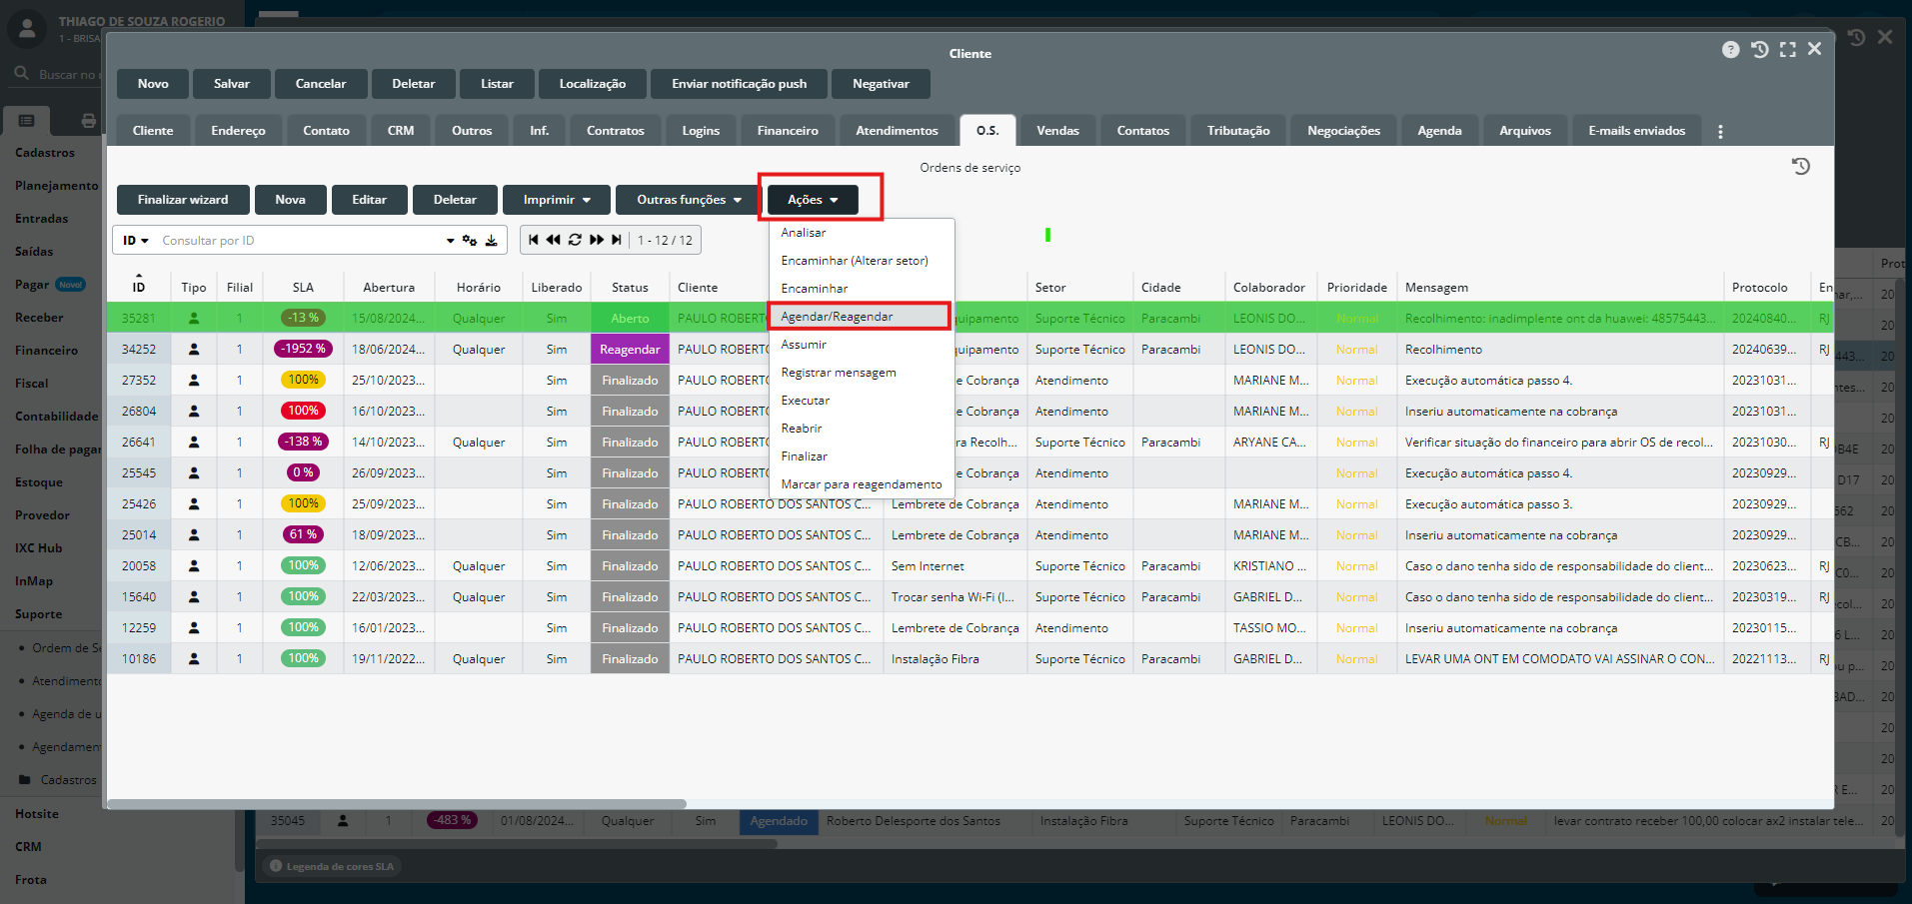Viewport: 1912px width, 904px height.
Task: Click the search settings gears icon
Action: click(470, 241)
